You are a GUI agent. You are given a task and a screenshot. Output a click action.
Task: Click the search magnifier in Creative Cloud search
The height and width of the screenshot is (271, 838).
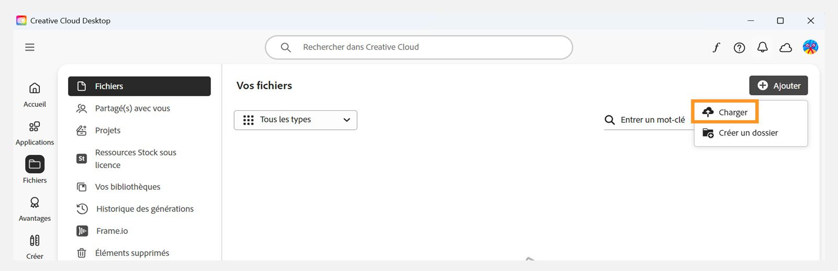click(285, 47)
